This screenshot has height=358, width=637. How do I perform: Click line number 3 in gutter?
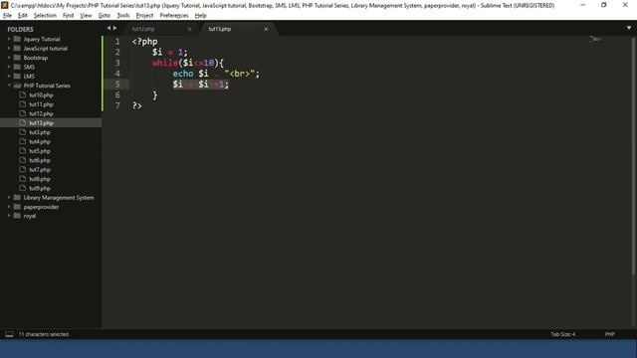[117, 63]
